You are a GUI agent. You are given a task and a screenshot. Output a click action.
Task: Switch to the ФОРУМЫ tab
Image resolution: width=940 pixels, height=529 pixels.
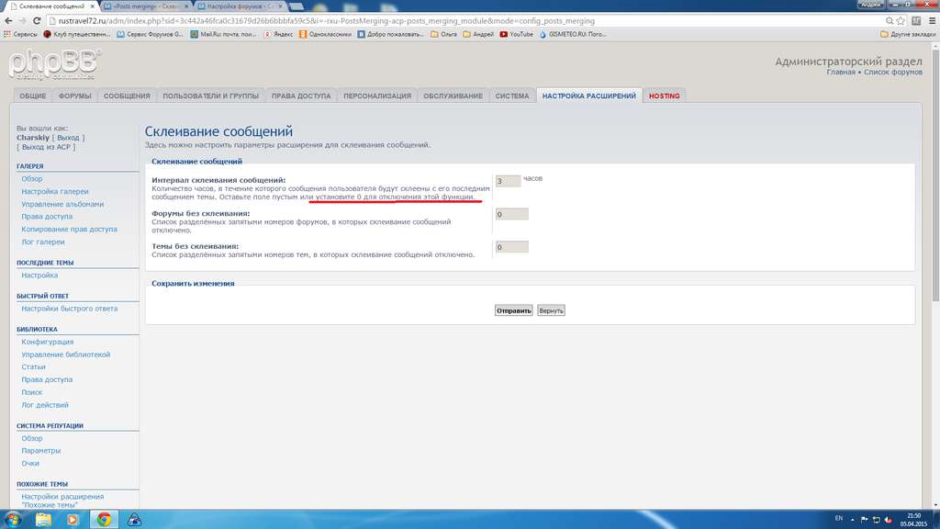click(x=74, y=96)
